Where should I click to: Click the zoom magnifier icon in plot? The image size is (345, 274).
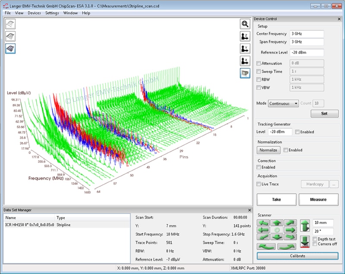(245, 24)
